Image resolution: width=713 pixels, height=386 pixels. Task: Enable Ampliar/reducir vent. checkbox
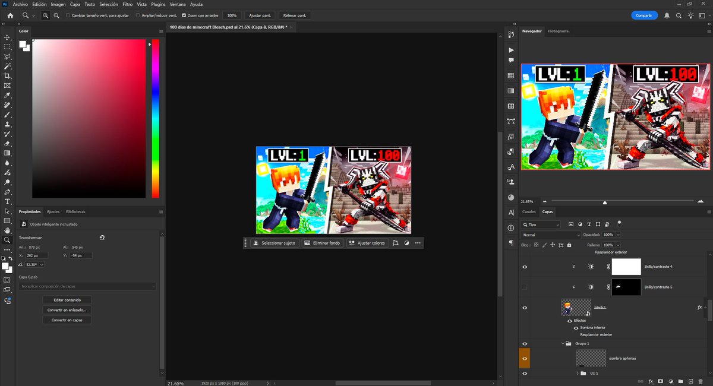click(x=138, y=15)
